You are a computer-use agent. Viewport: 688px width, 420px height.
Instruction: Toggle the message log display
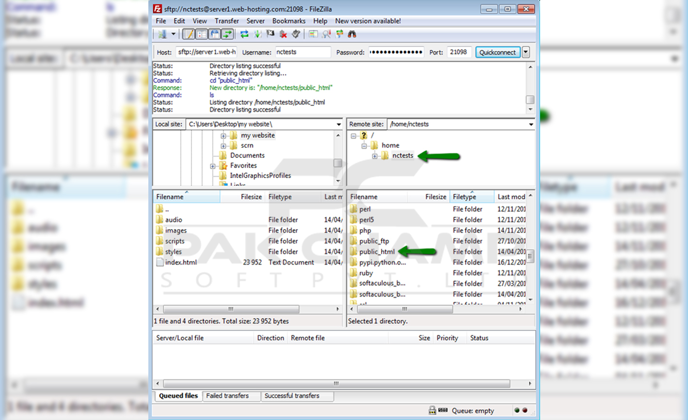[x=189, y=34]
